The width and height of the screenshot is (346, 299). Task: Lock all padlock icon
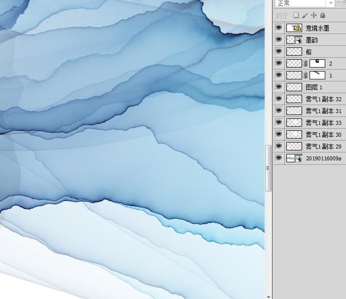323,15
